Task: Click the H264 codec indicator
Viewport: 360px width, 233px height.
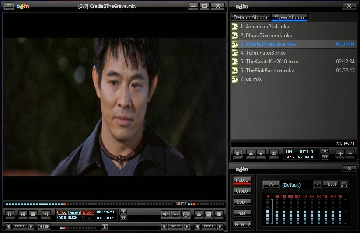Action: pos(75,212)
